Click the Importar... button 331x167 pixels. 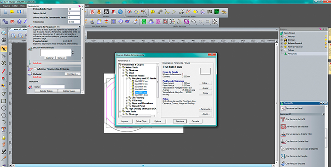[125, 122]
